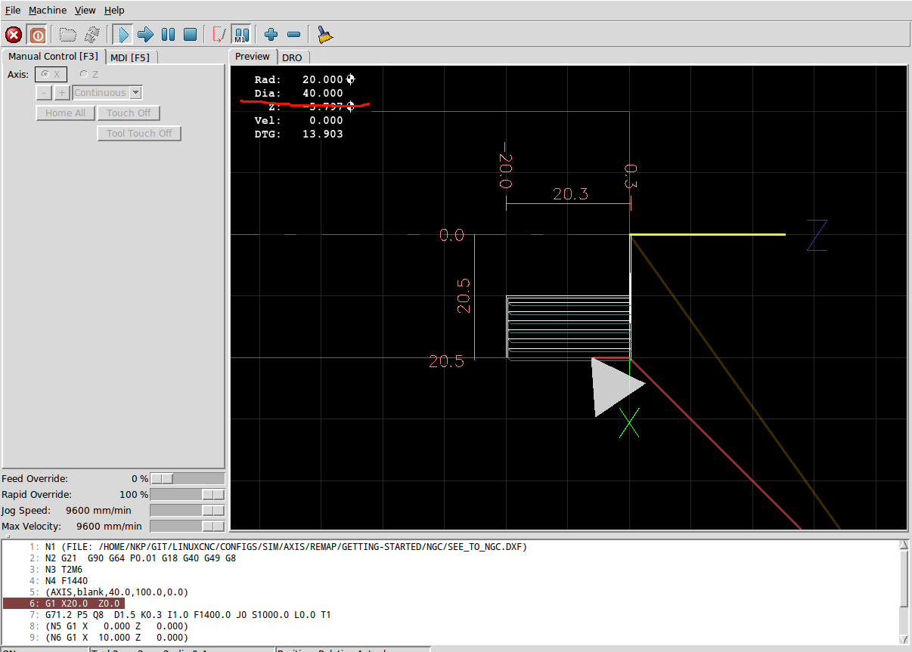Select the Preview tab
This screenshot has width=912, height=652.
pyautogui.click(x=253, y=57)
